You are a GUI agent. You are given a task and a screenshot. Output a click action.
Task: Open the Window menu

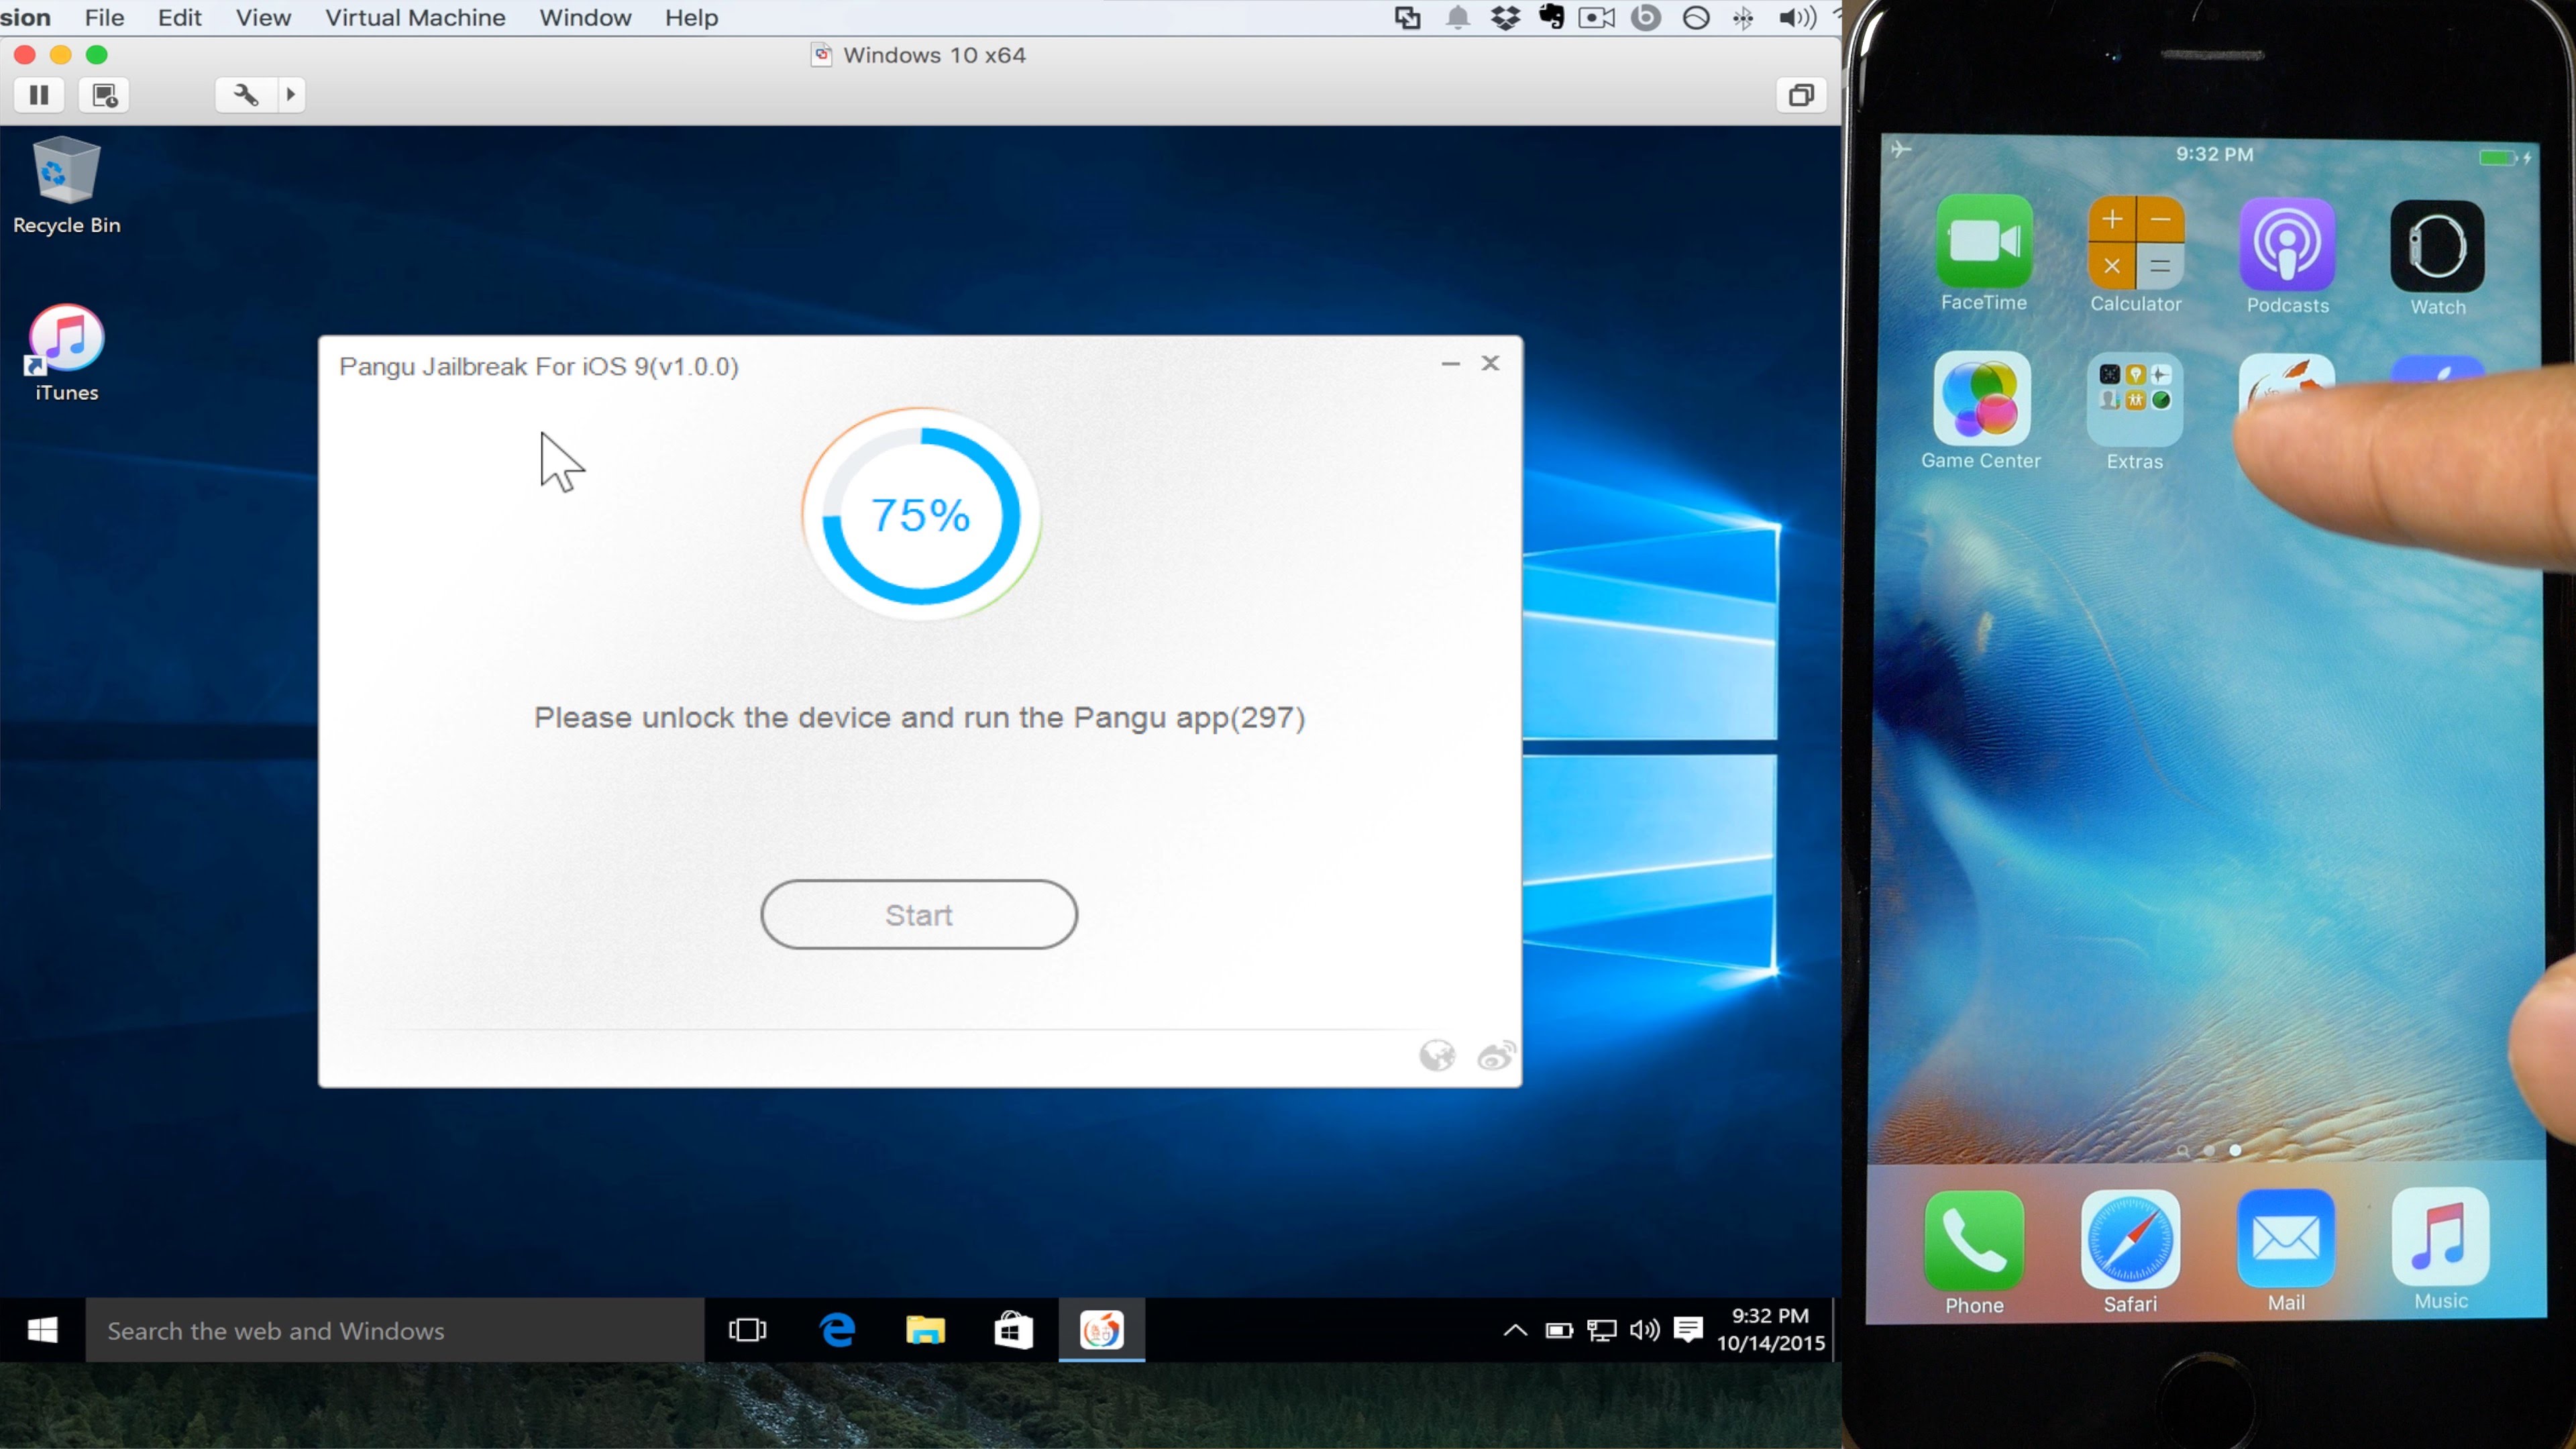tap(585, 18)
